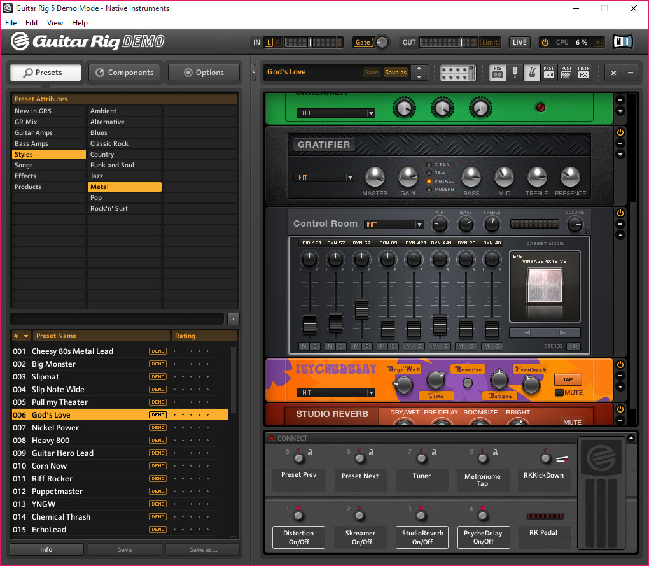The height and width of the screenshot is (566, 649).
Task: Select the left input channel L
Action: click(x=269, y=42)
